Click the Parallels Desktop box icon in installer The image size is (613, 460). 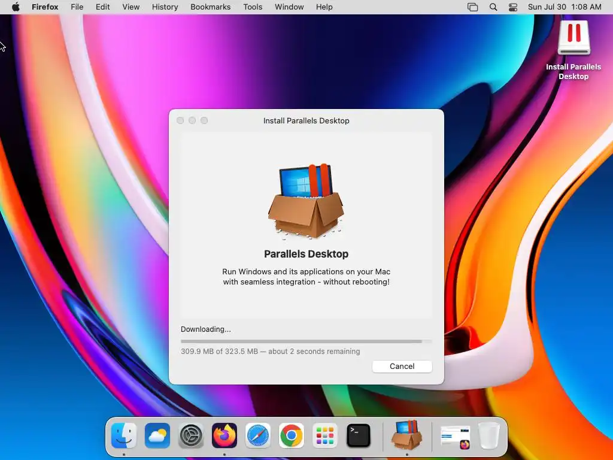(x=306, y=201)
